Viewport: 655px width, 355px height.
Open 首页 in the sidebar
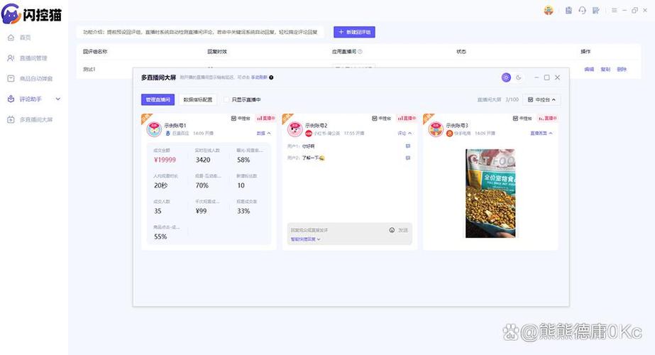point(25,38)
